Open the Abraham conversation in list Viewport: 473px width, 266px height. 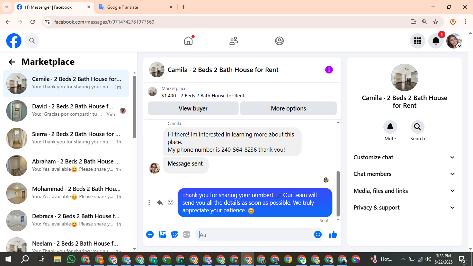[x=66, y=166]
